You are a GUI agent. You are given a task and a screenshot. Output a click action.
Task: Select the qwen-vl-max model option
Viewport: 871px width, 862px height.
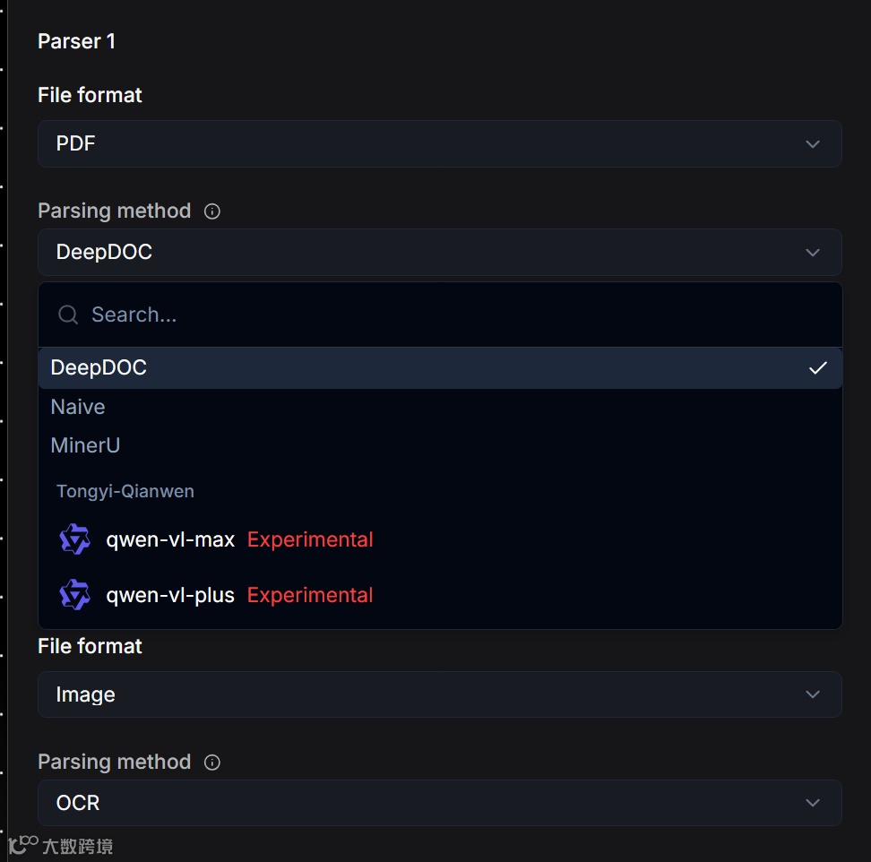tap(170, 539)
